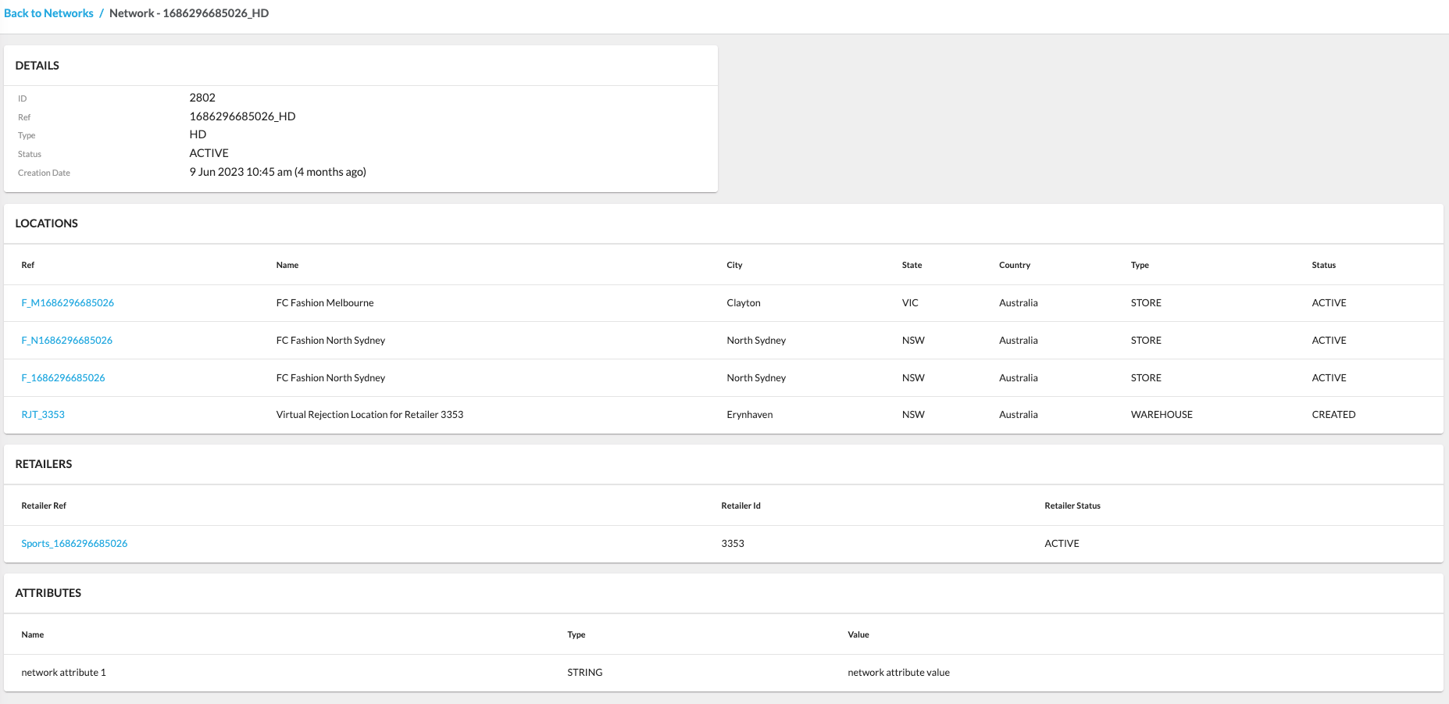
Task: Click the Back to Networks breadcrumb link
Action: (48, 13)
